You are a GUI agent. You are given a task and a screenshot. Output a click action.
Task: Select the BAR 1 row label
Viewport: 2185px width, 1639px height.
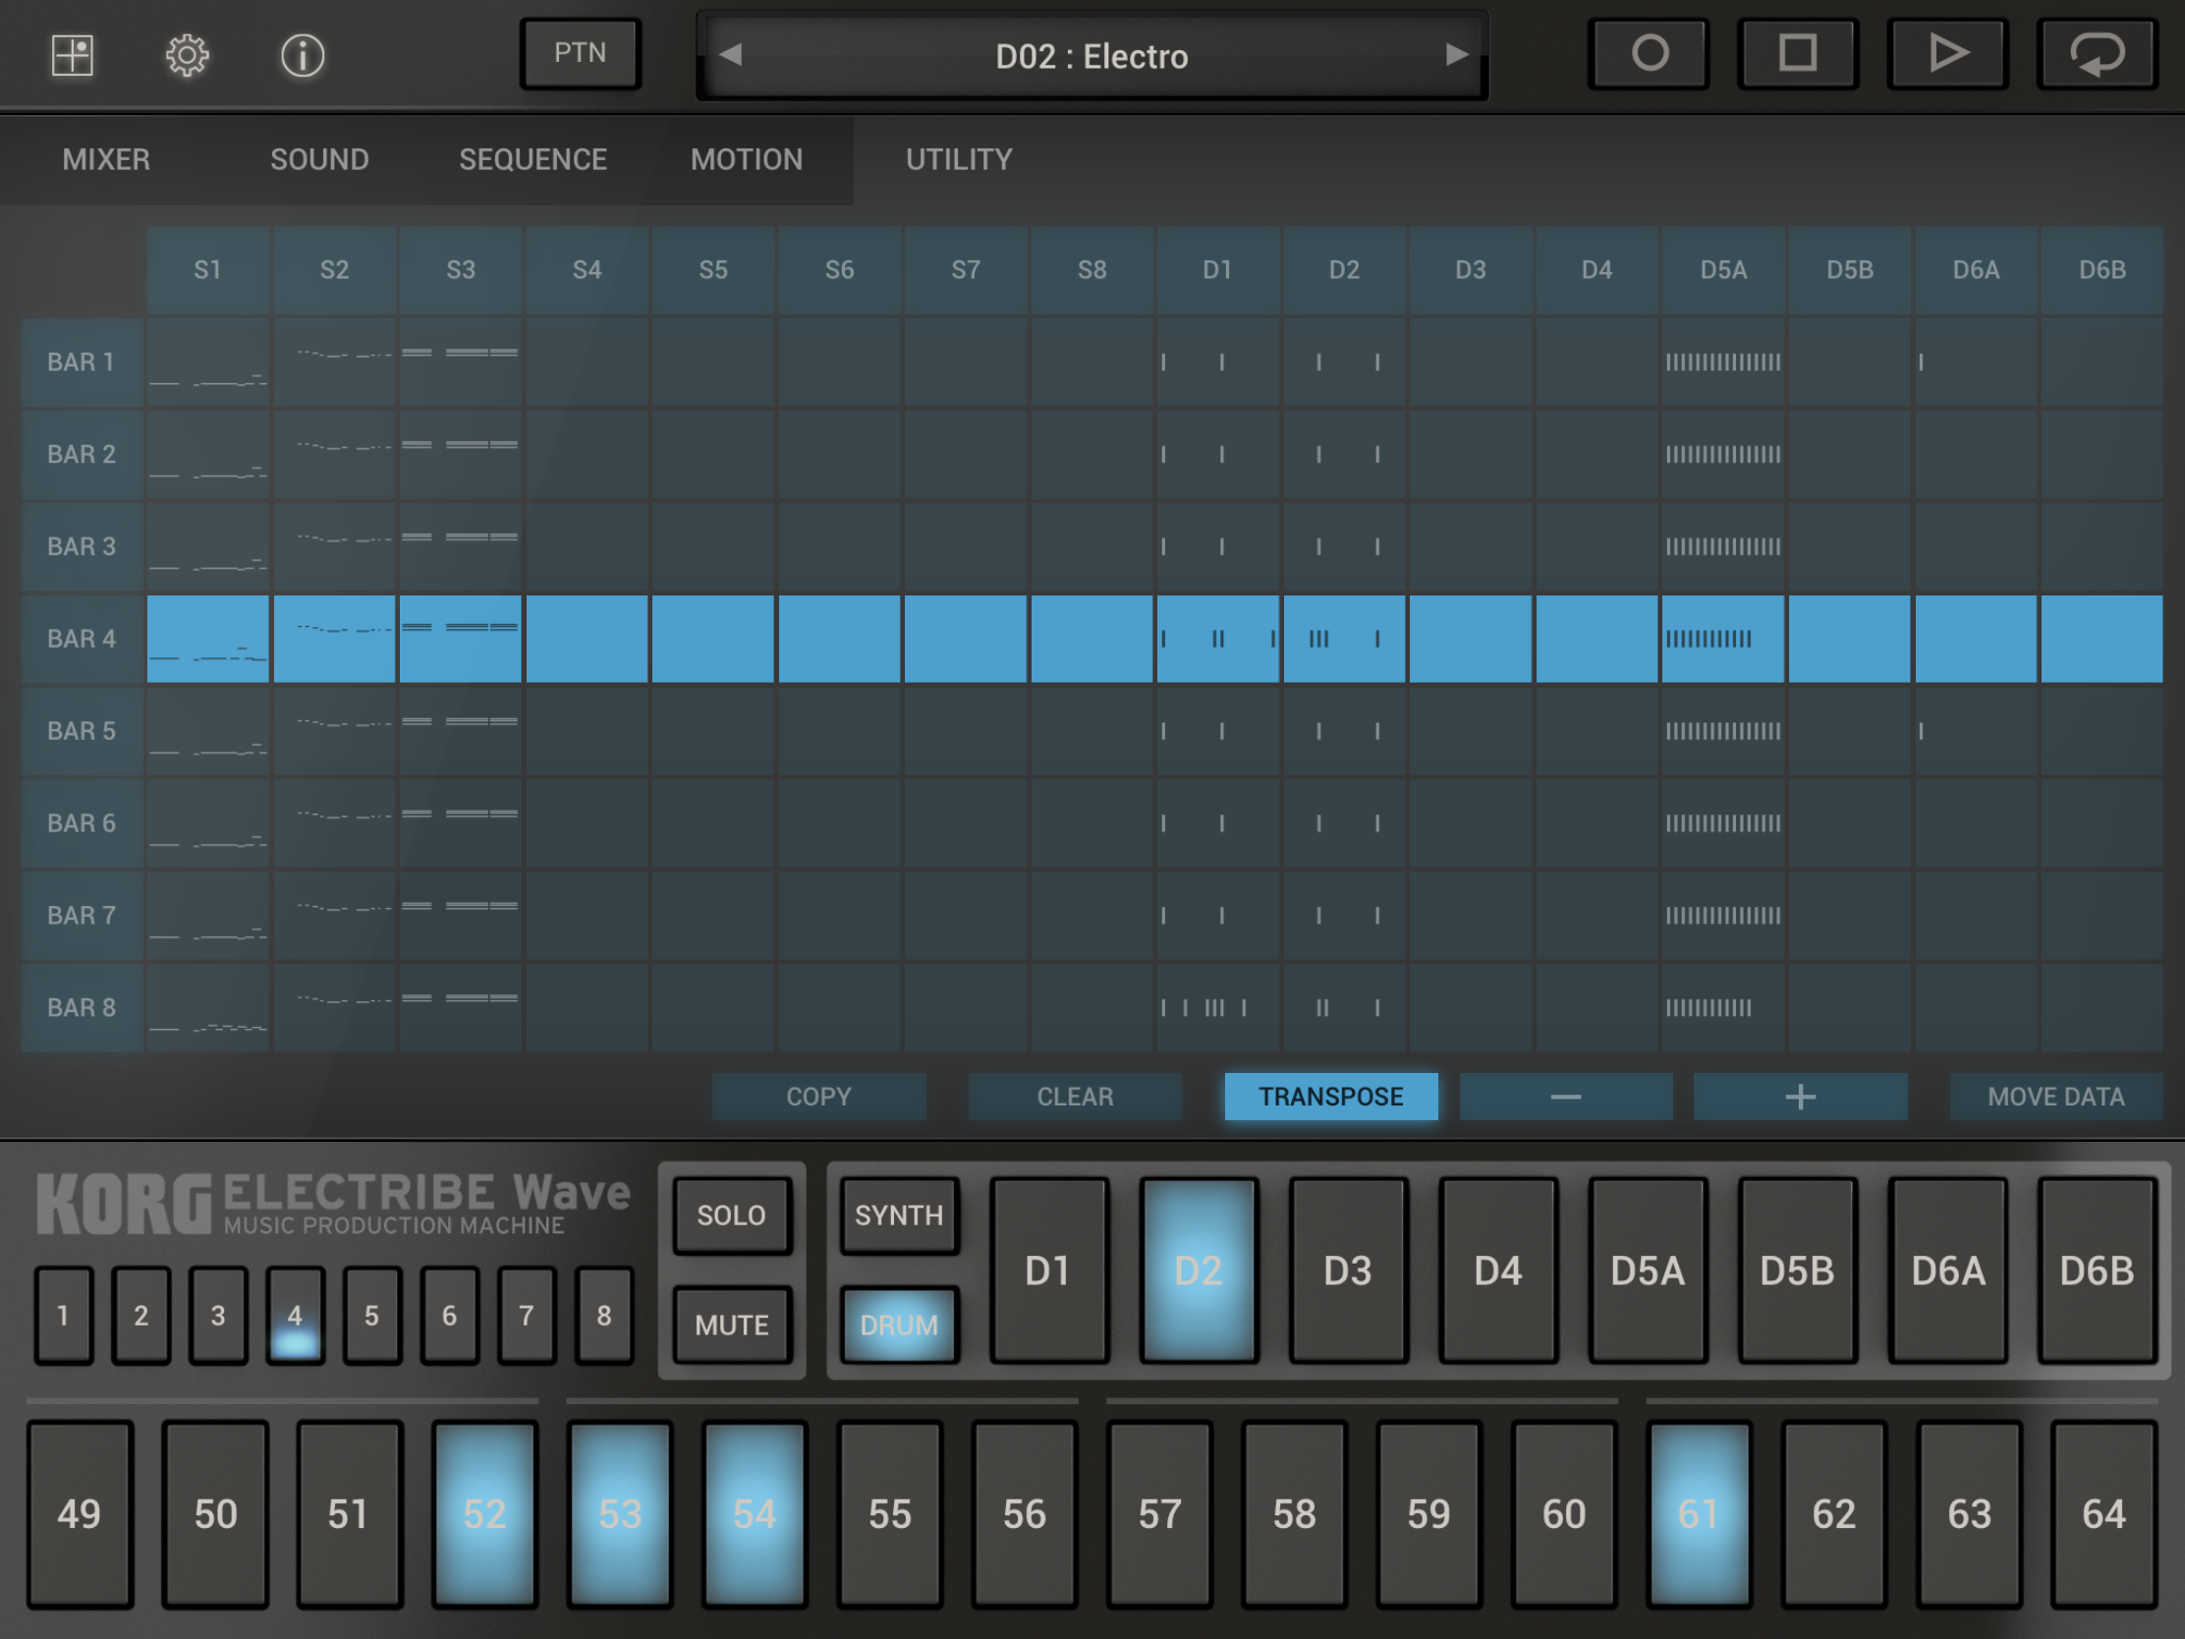pos(82,362)
